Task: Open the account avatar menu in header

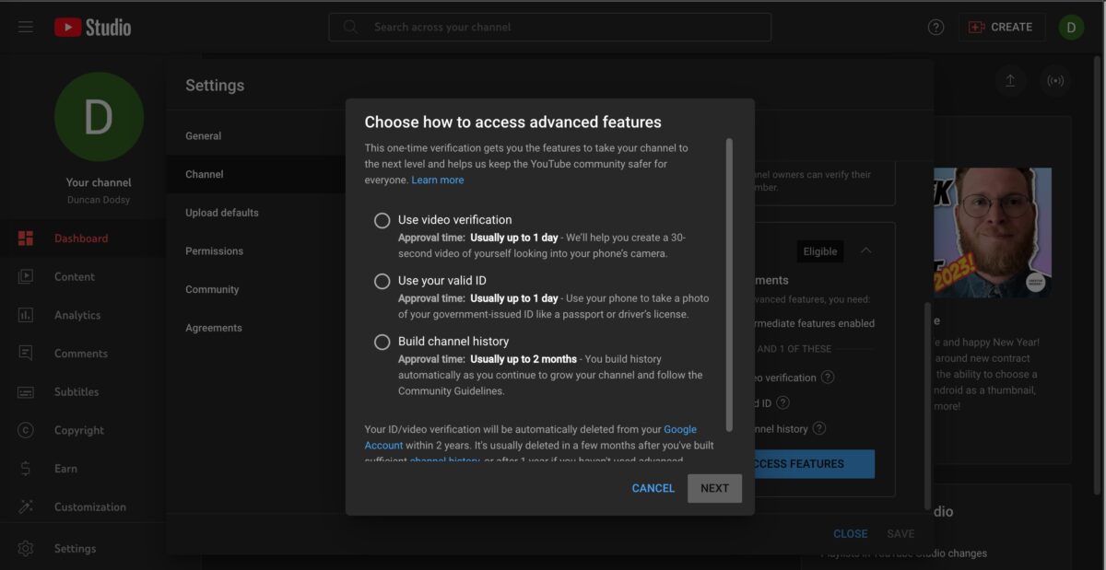Action: pos(1071,28)
